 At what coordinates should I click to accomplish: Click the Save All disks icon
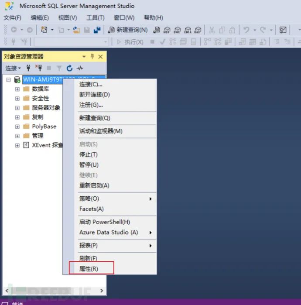[x=97, y=30]
